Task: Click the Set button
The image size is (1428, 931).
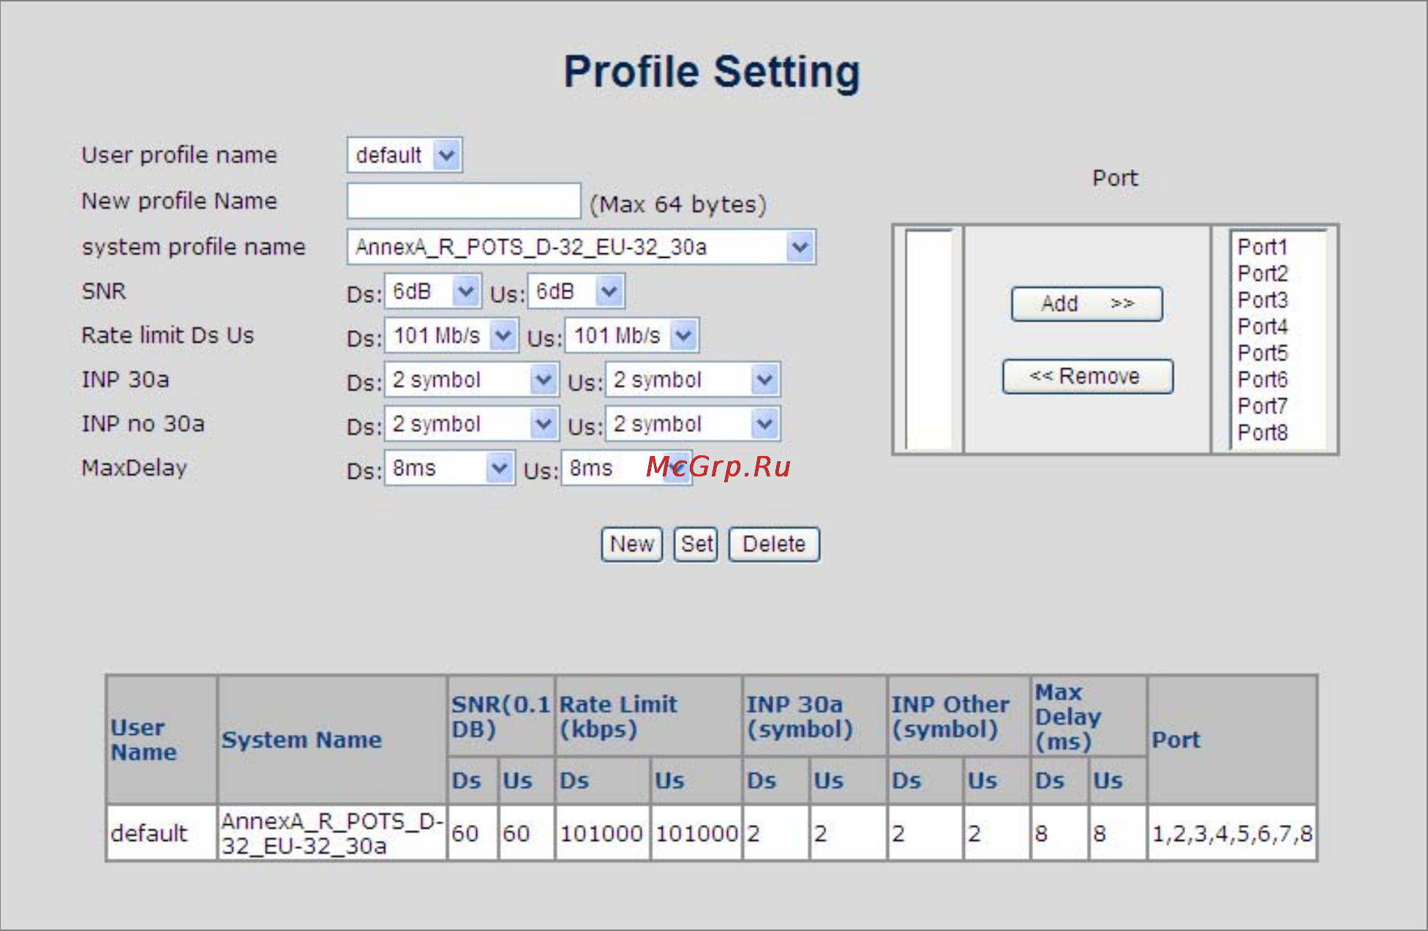Action: click(x=696, y=544)
